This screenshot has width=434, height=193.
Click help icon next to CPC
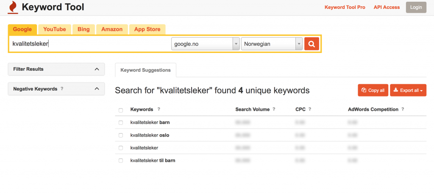click(x=310, y=109)
